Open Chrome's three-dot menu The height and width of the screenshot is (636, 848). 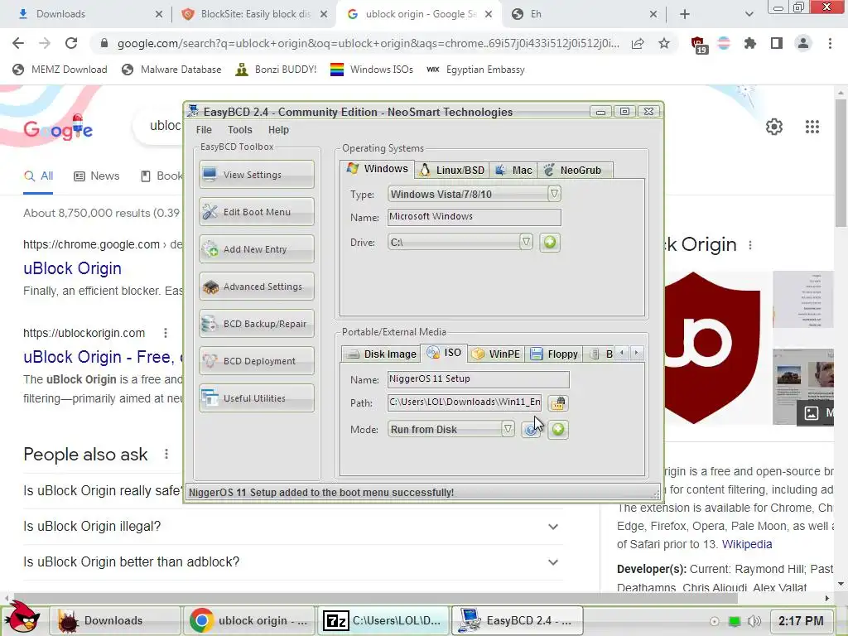(x=830, y=43)
